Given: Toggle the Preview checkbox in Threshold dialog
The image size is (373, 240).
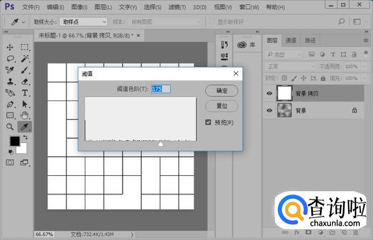Looking at the screenshot, I should tap(208, 122).
